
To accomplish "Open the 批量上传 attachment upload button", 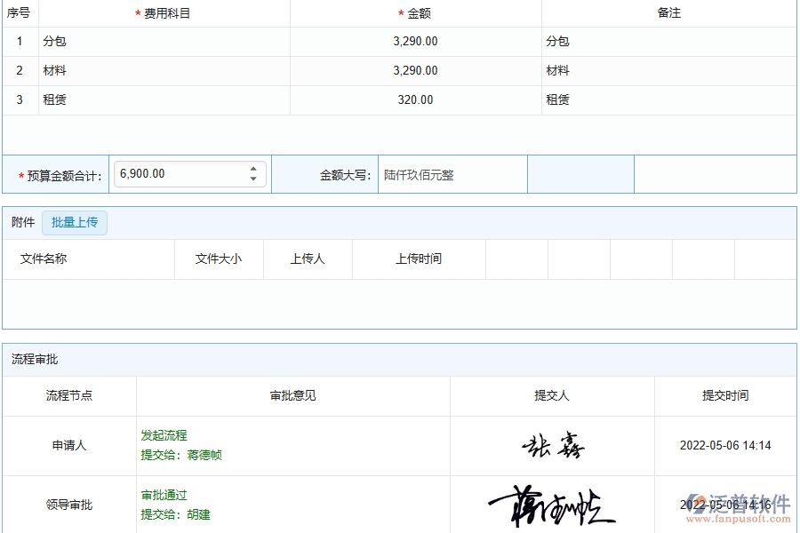I will [x=75, y=222].
